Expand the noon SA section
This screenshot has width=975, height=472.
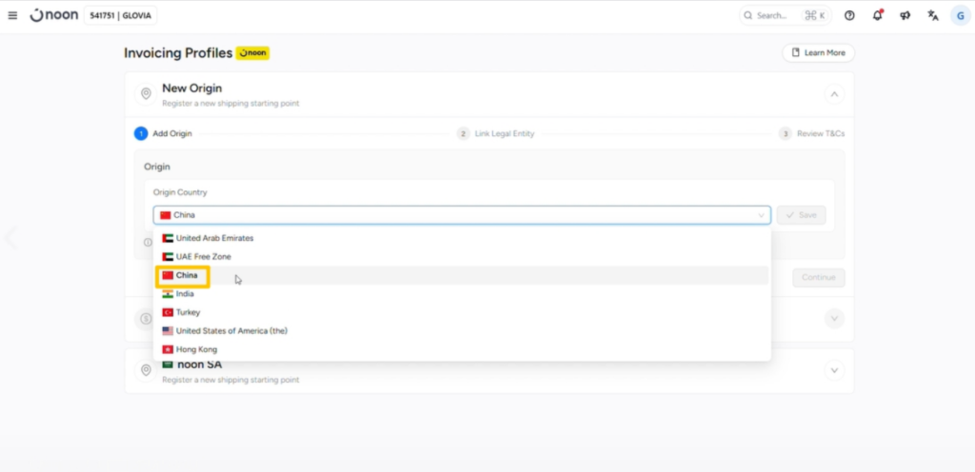tap(834, 371)
